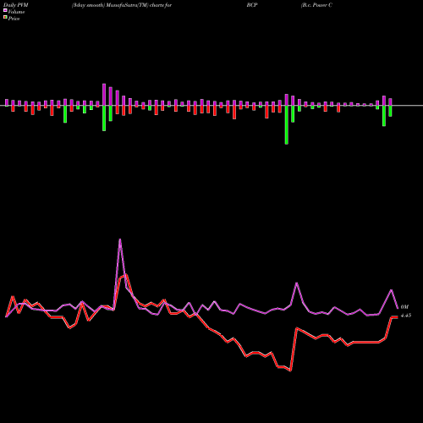Click the 'Volume' legend label
This screenshot has height=423, width=423.
16,12
